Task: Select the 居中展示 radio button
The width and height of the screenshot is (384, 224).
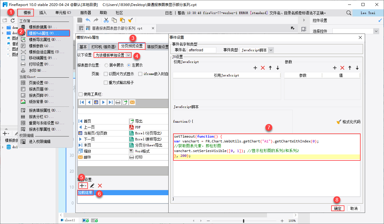Action: pos(106,65)
